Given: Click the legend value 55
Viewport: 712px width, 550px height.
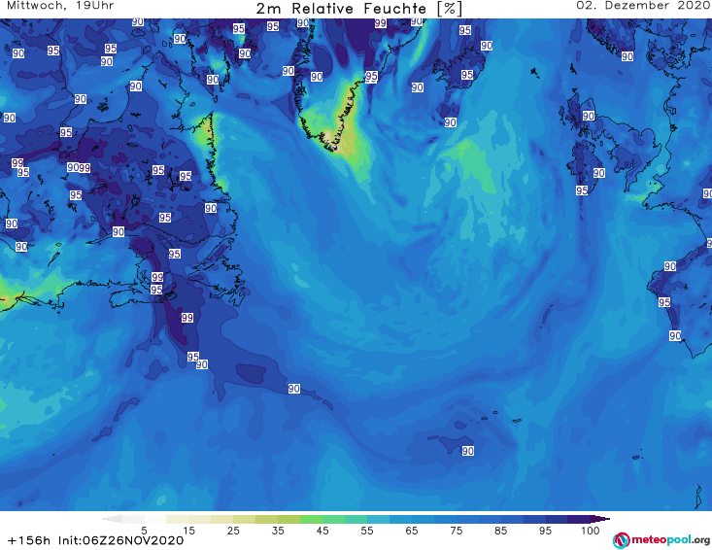Looking at the screenshot, I should tap(366, 531).
